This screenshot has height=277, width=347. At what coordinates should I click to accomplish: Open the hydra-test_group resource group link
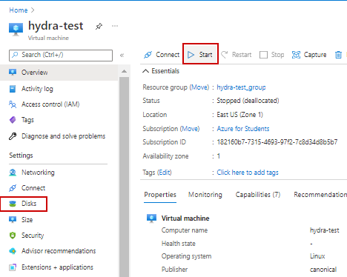241,87
